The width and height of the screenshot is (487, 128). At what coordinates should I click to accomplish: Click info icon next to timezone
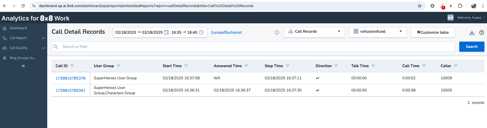click(x=277, y=32)
